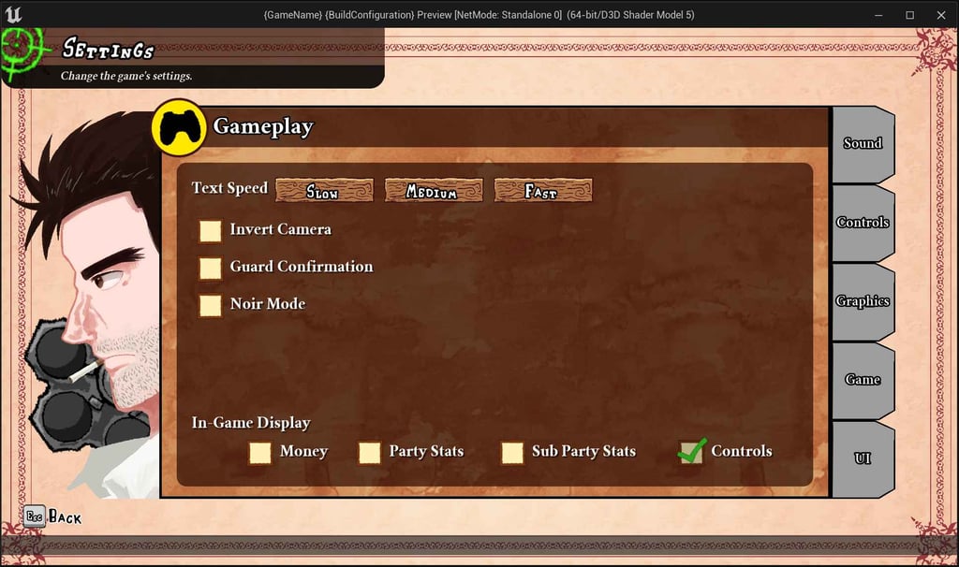Enable Party Stats in-game display

pyautogui.click(x=369, y=453)
